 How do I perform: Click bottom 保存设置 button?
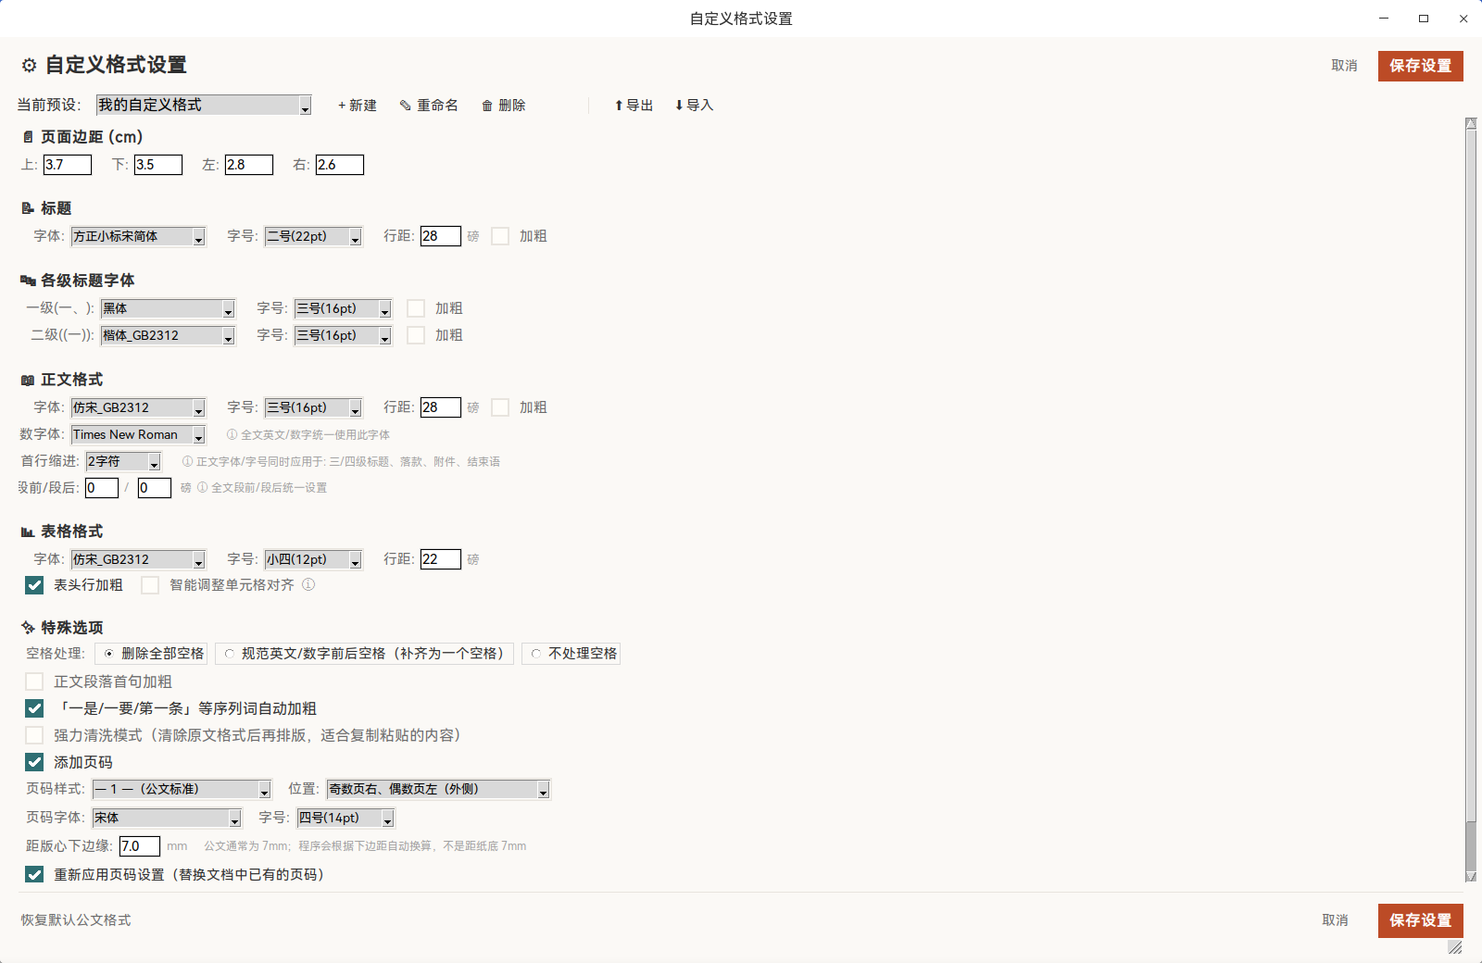coord(1421,920)
